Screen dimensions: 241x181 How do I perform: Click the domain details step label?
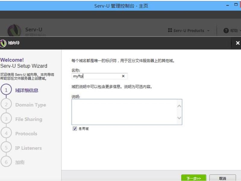click(x=27, y=90)
